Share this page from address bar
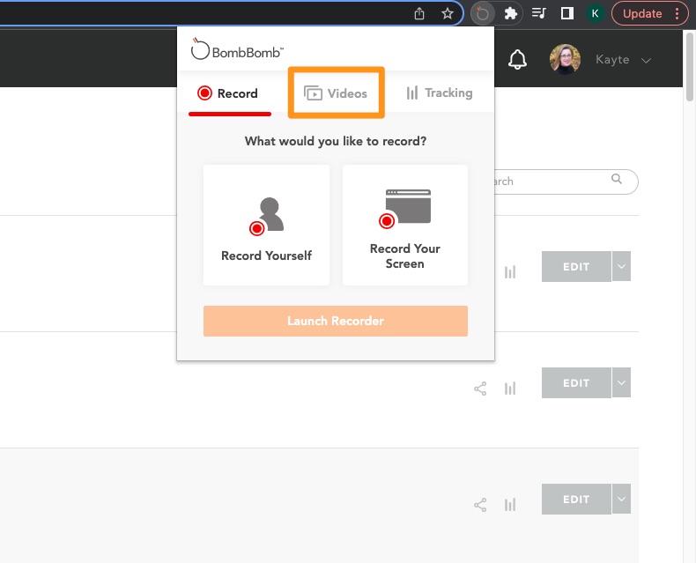The image size is (696, 563). coord(419,14)
